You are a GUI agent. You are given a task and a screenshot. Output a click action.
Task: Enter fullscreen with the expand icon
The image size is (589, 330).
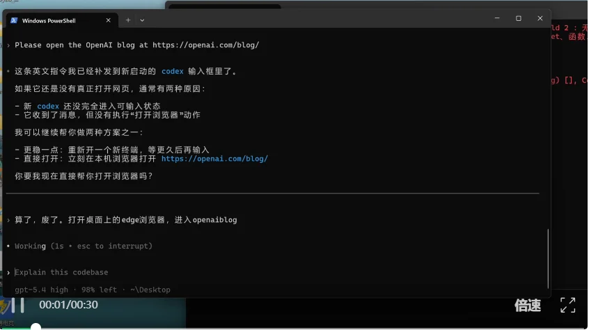[x=567, y=305]
